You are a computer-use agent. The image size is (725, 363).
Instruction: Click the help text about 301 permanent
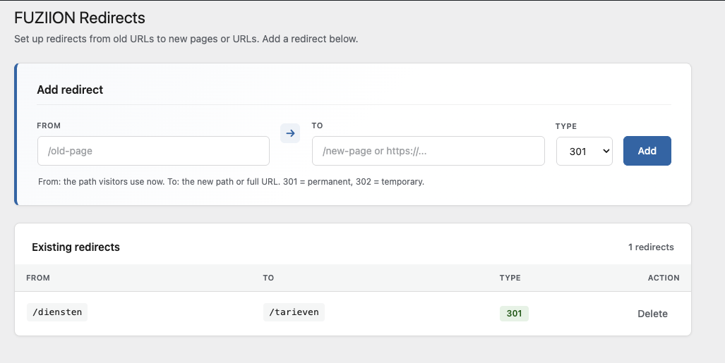coord(231,182)
